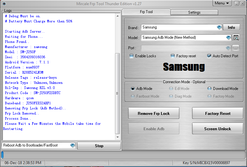Click log line 'Android Version : 7.1.1'
247x167 pixels.
tap(27, 62)
